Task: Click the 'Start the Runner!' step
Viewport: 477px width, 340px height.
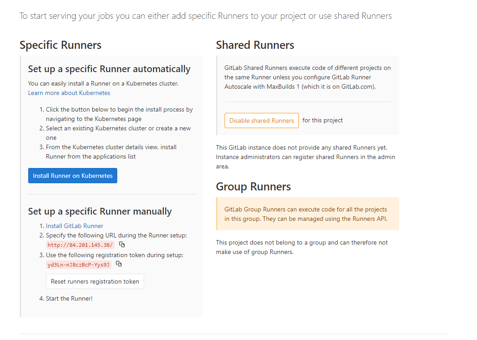Action: [x=69, y=298]
